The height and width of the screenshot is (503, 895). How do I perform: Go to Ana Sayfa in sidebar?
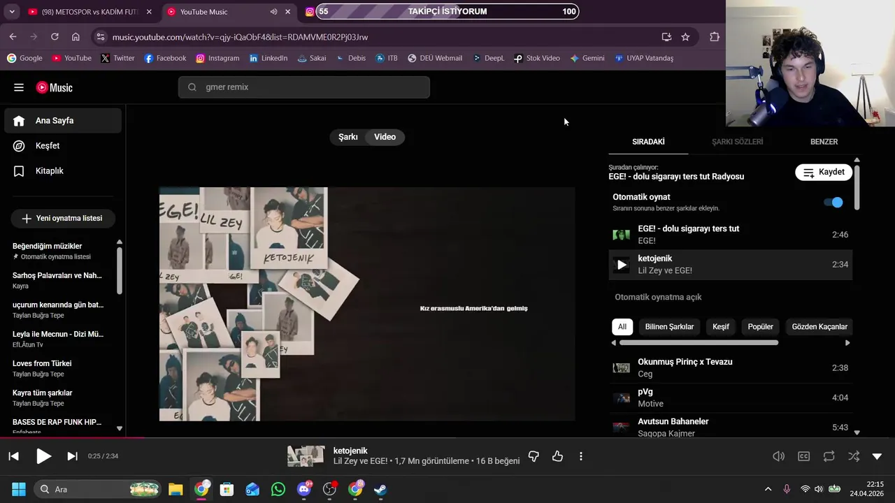[63, 120]
